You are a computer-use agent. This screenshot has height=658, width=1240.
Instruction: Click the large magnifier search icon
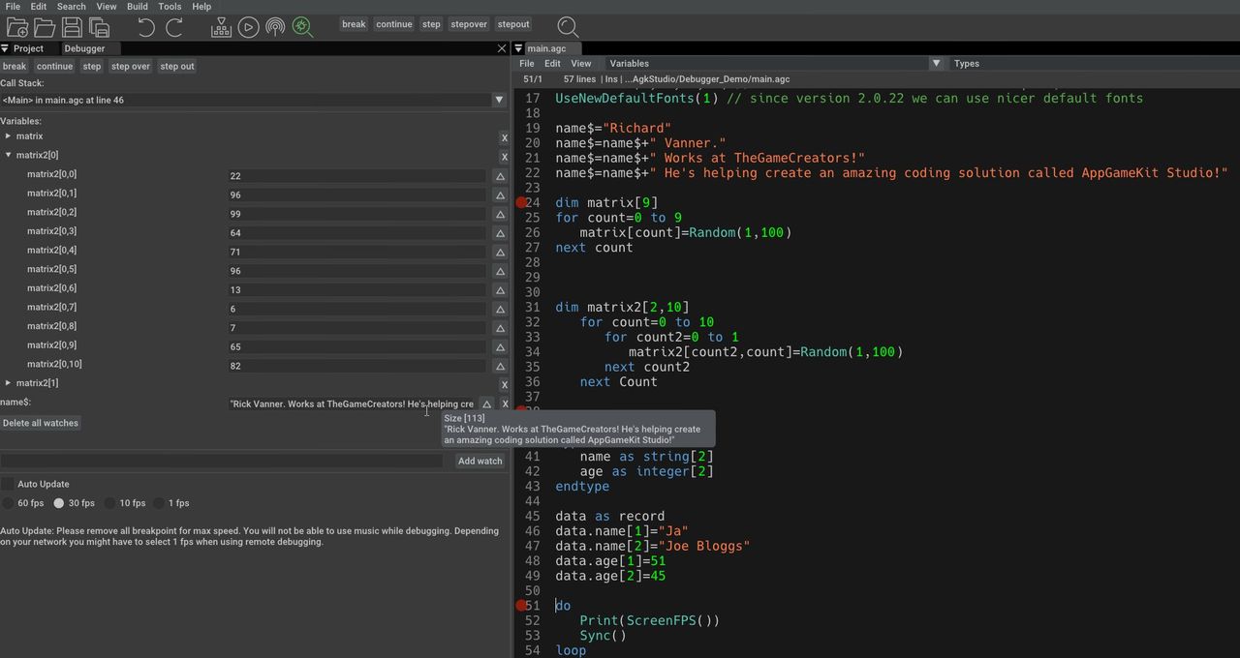point(568,27)
